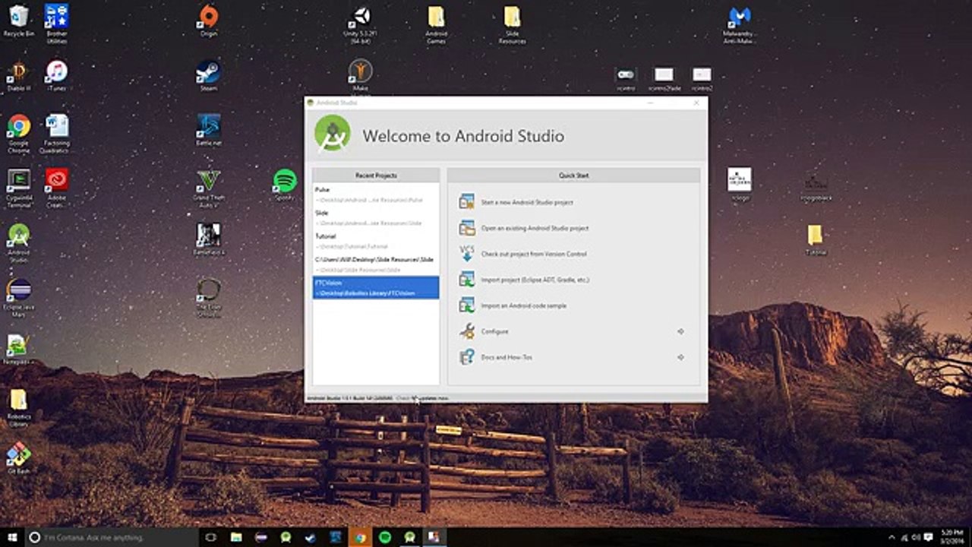The width and height of the screenshot is (972, 547).
Task: Choose "Open an existing Android Studio project"
Action: pyautogui.click(x=535, y=229)
